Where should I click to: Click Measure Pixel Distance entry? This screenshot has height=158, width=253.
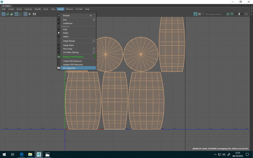point(73,56)
